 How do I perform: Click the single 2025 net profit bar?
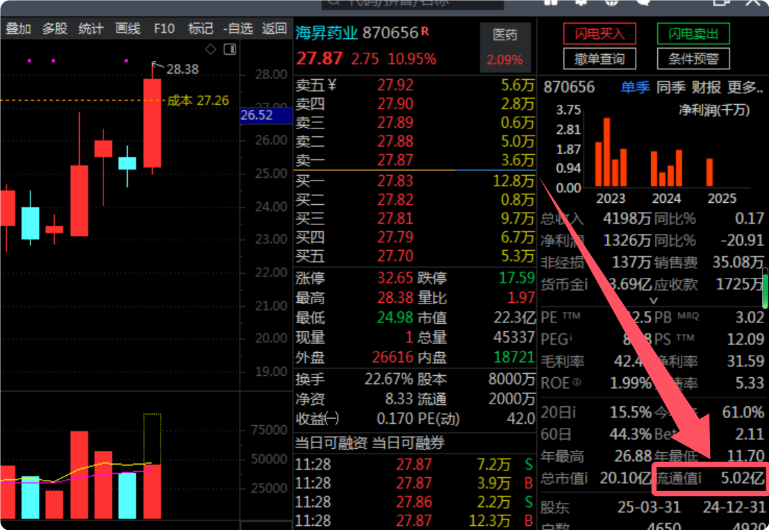pos(709,172)
